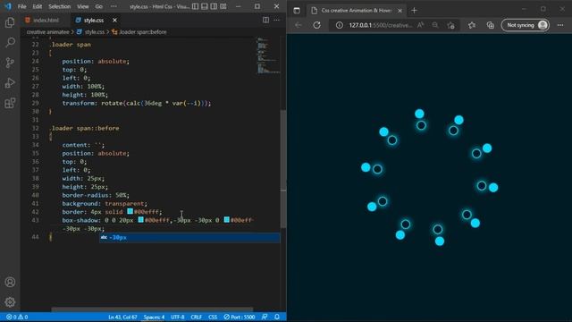Screen dimensions: 572x322
Task: Click the editor horizontal scrollbar
Action: point(152,309)
